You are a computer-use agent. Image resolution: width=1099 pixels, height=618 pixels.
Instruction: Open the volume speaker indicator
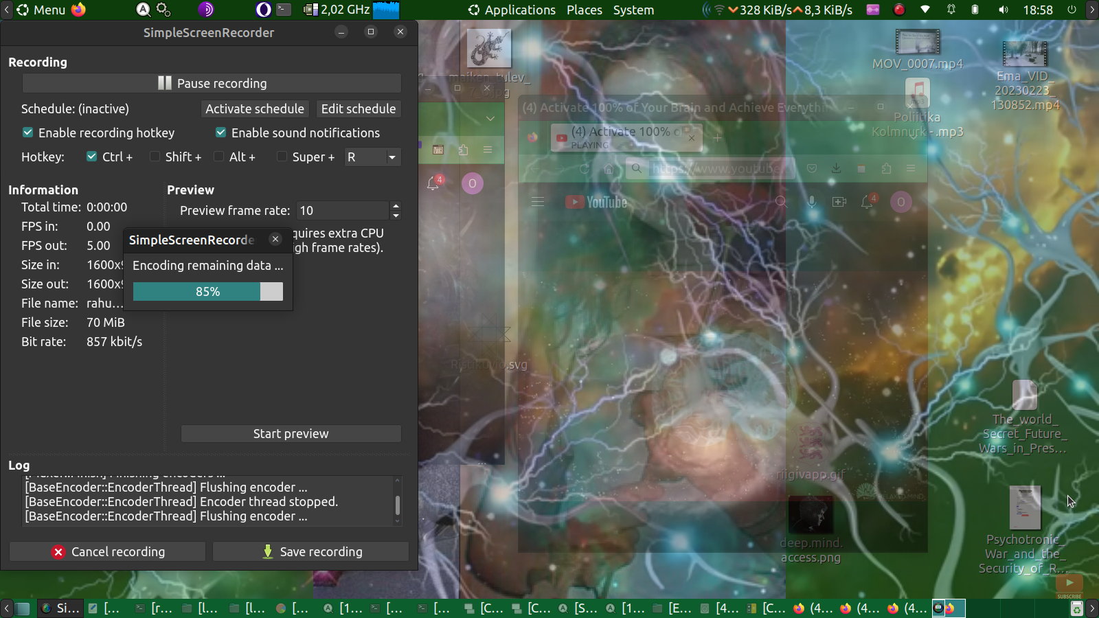[x=1004, y=10]
